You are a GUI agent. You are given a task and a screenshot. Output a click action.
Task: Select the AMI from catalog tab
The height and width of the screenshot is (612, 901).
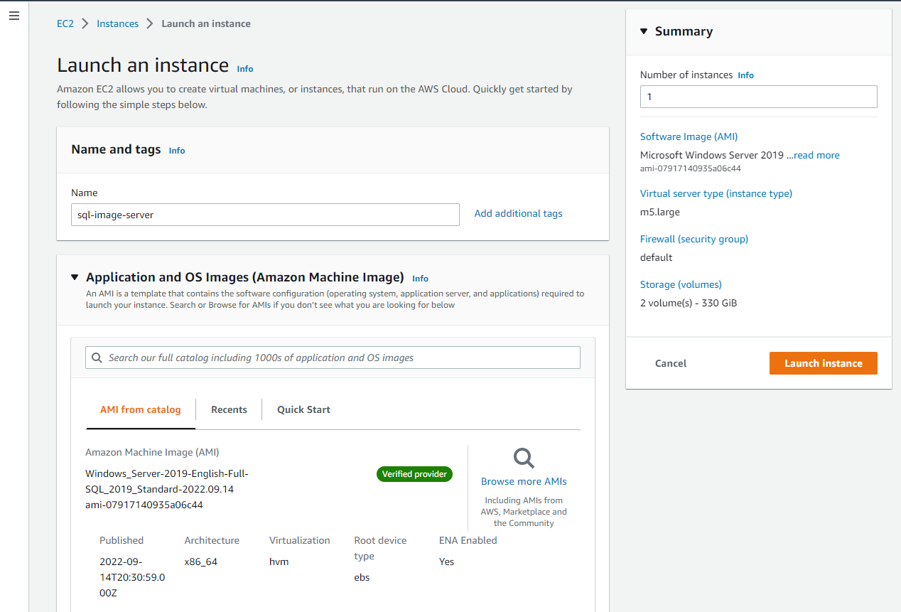(141, 409)
